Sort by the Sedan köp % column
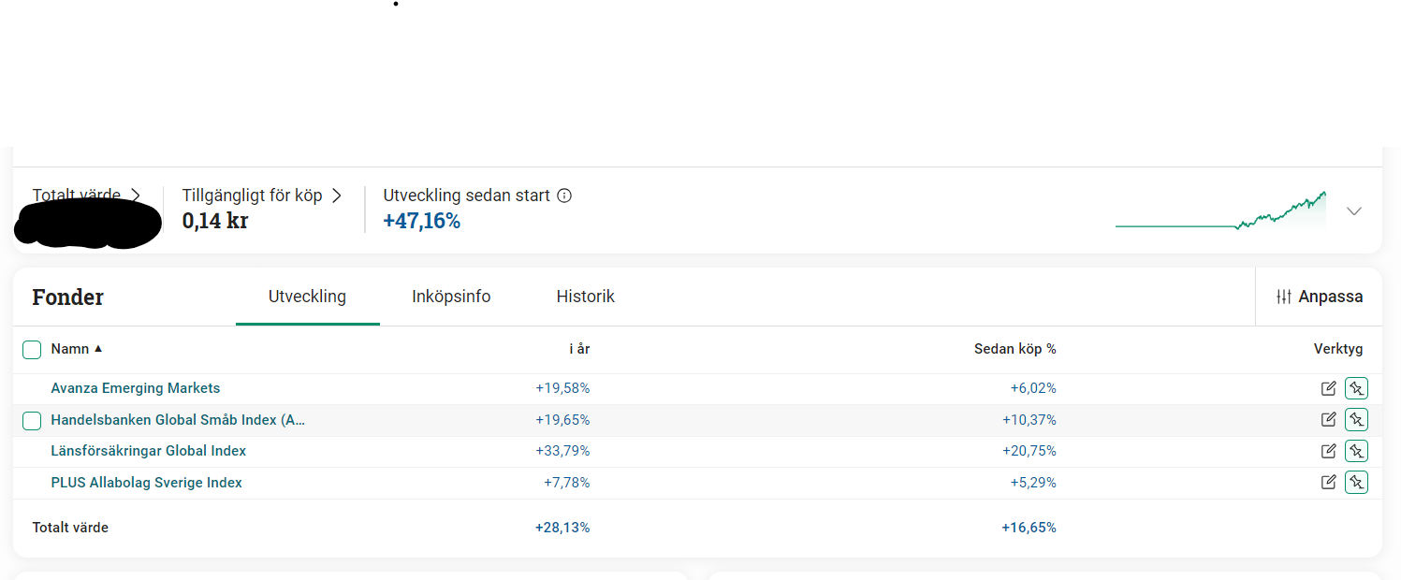The width and height of the screenshot is (1401, 580). coord(1014,349)
